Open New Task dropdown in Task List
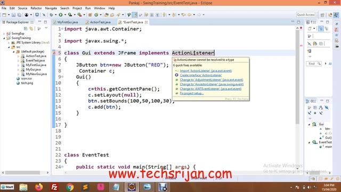Viewport: 341px width, 192px height. point(314,28)
